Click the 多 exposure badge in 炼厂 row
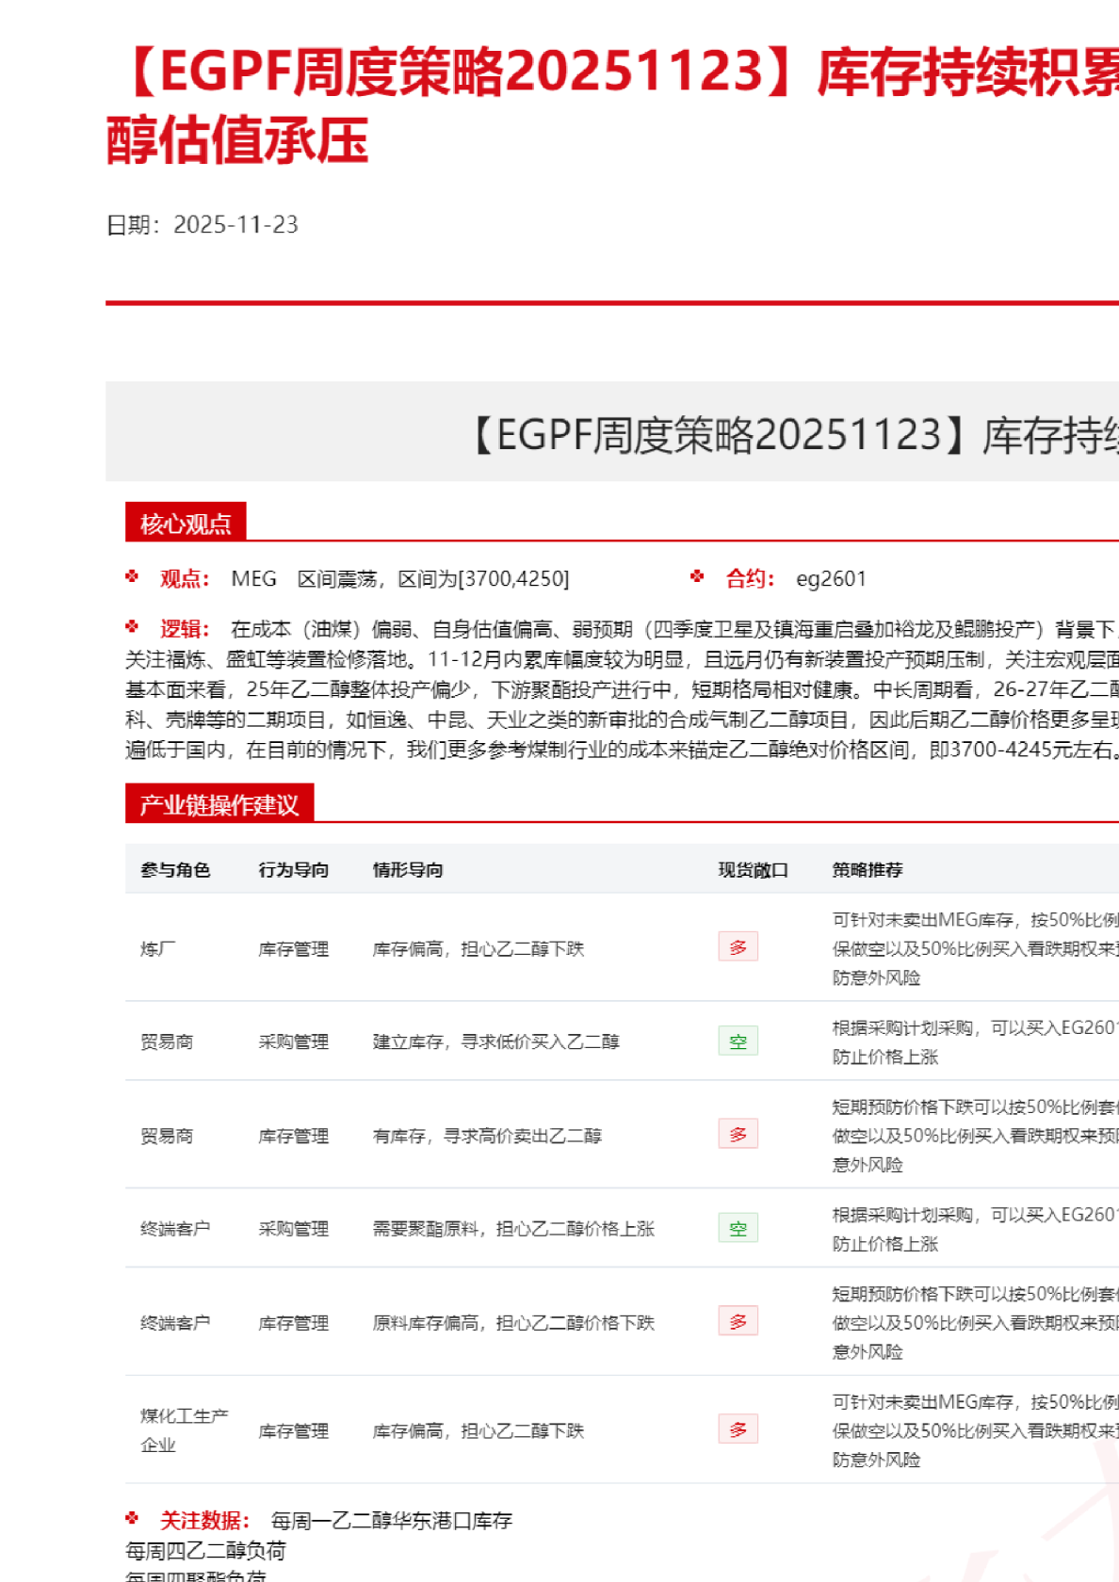1119x1582 pixels. click(x=738, y=946)
